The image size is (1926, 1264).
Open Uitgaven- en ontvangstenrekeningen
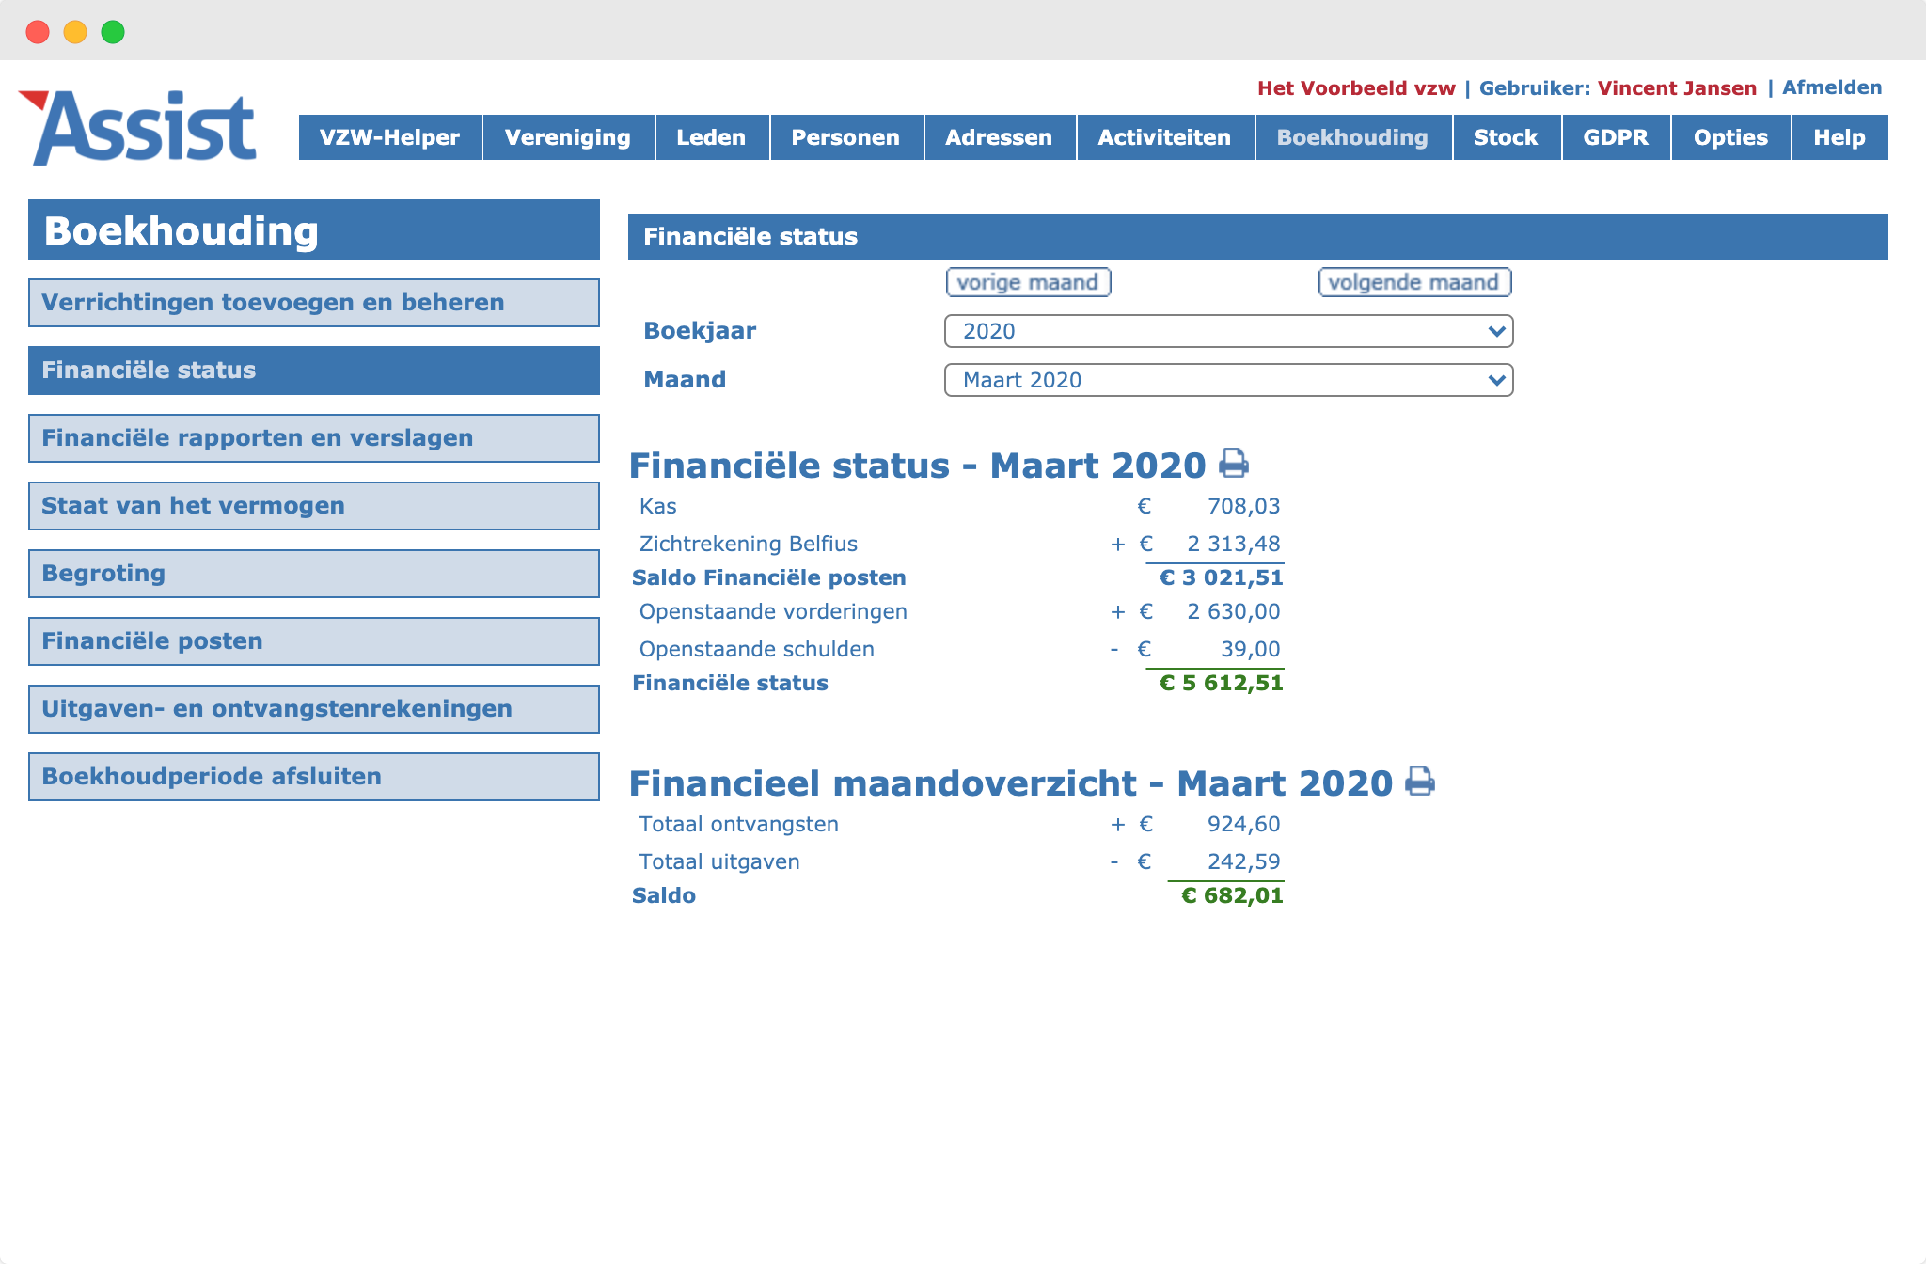[x=314, y=709]
